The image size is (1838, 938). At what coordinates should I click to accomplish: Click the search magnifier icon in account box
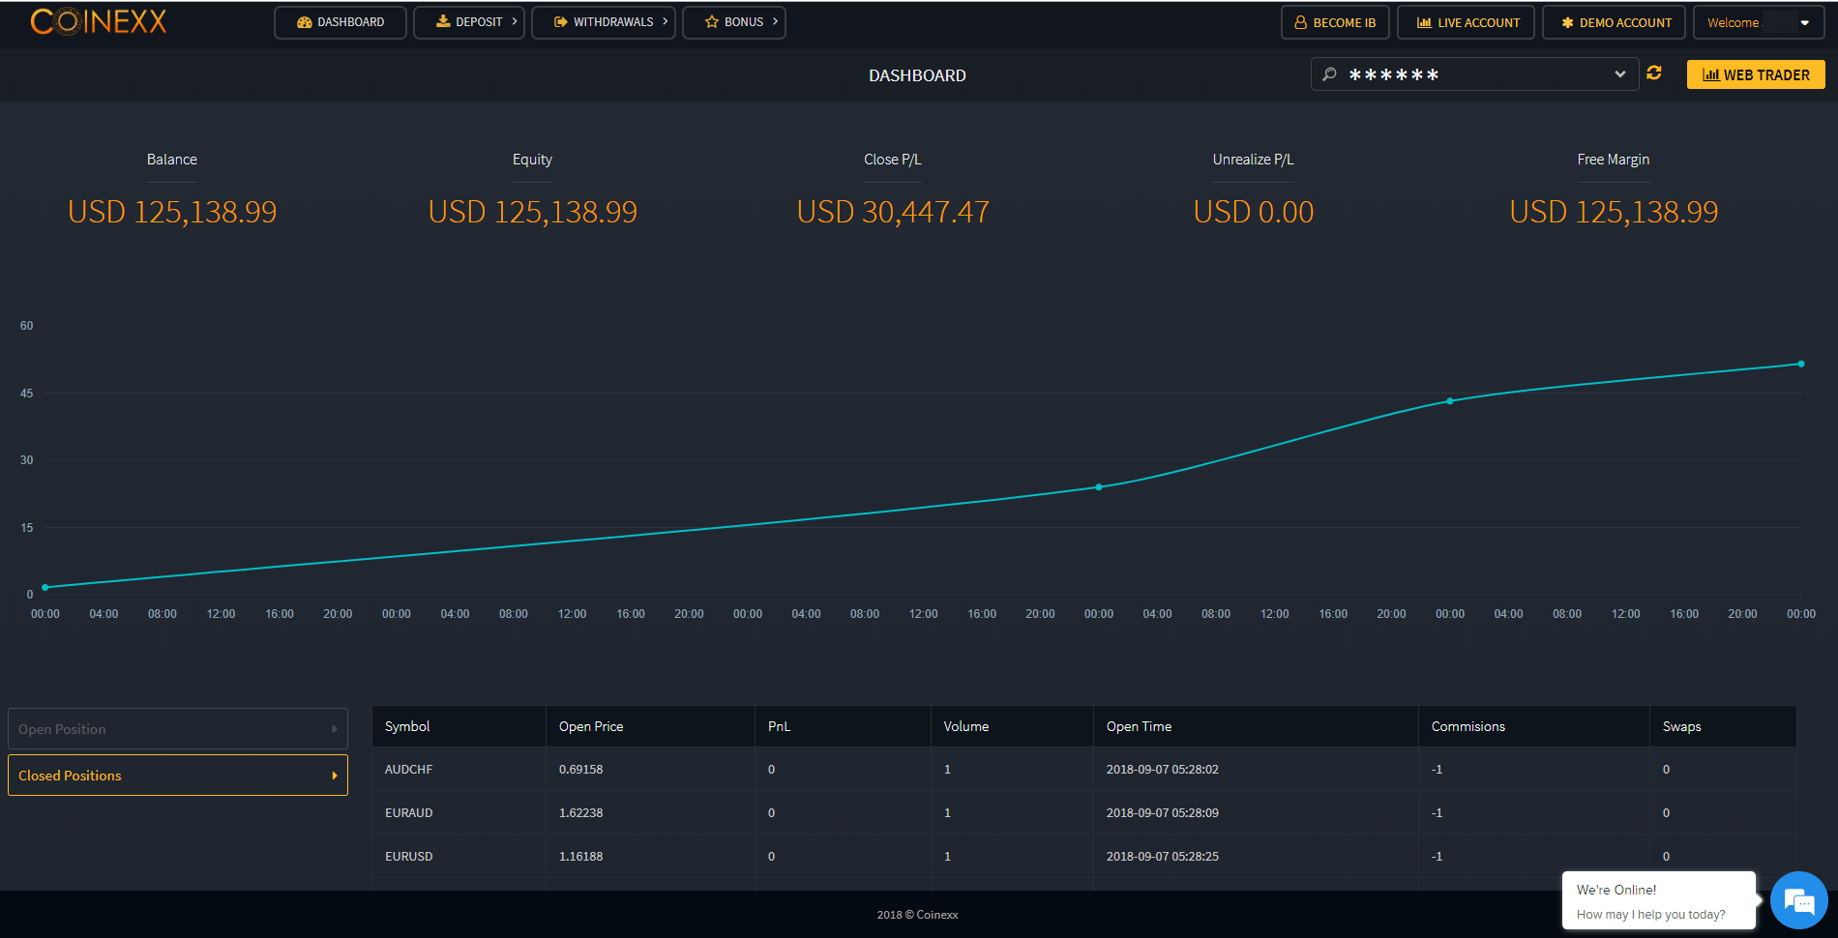(x=1330, y=74)
